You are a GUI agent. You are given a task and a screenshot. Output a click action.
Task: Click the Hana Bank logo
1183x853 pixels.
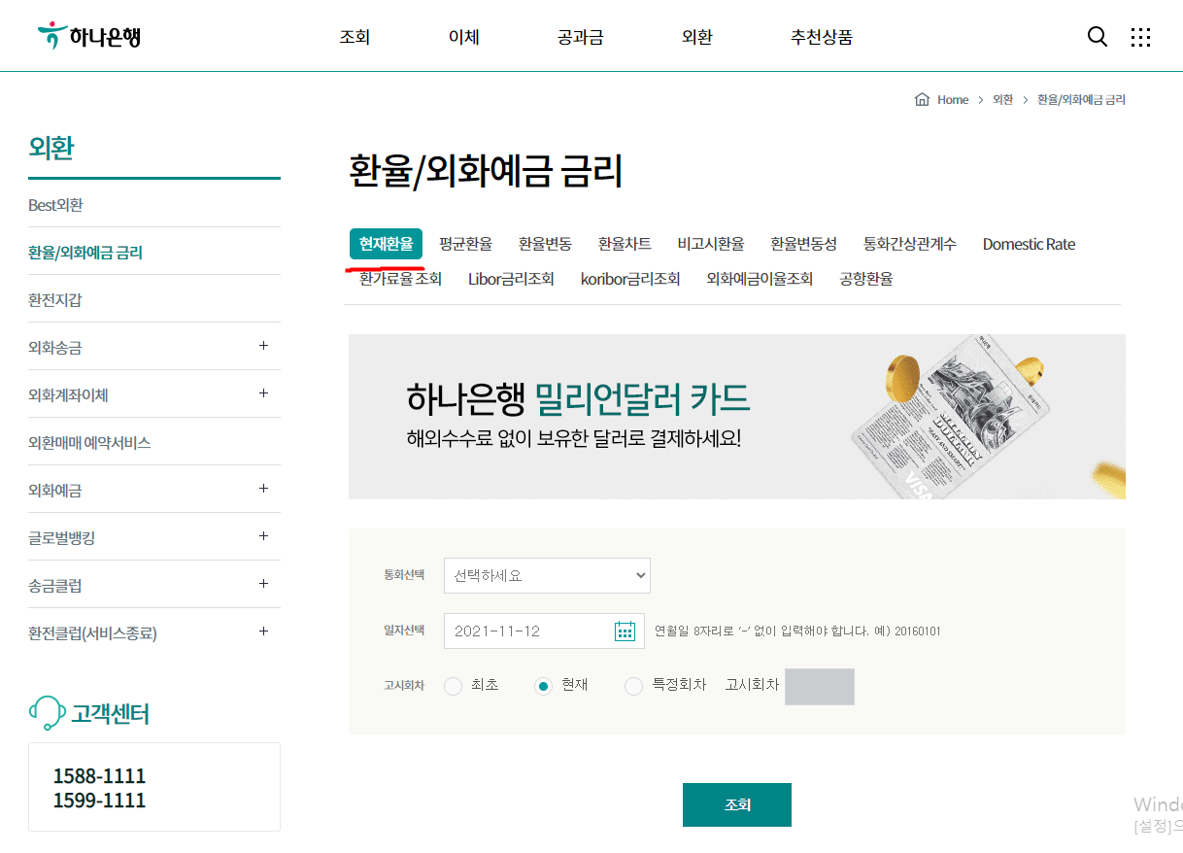pos(89,36)
